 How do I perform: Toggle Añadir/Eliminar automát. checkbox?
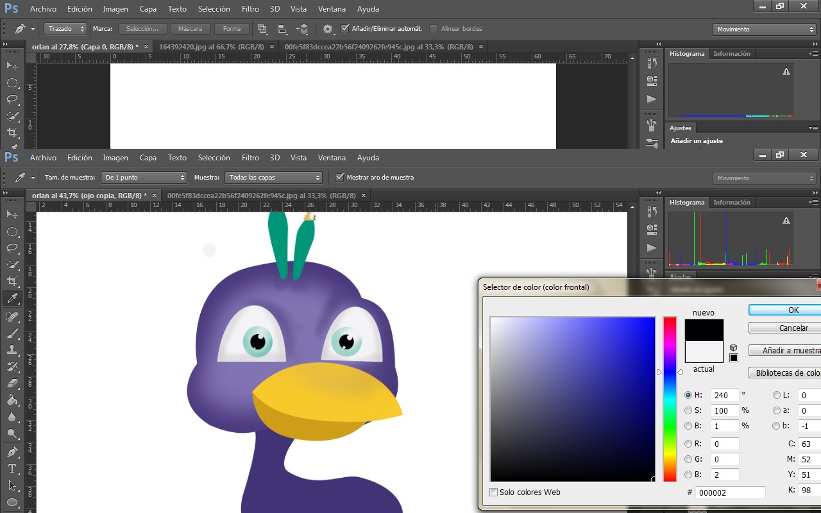[345, 29]
